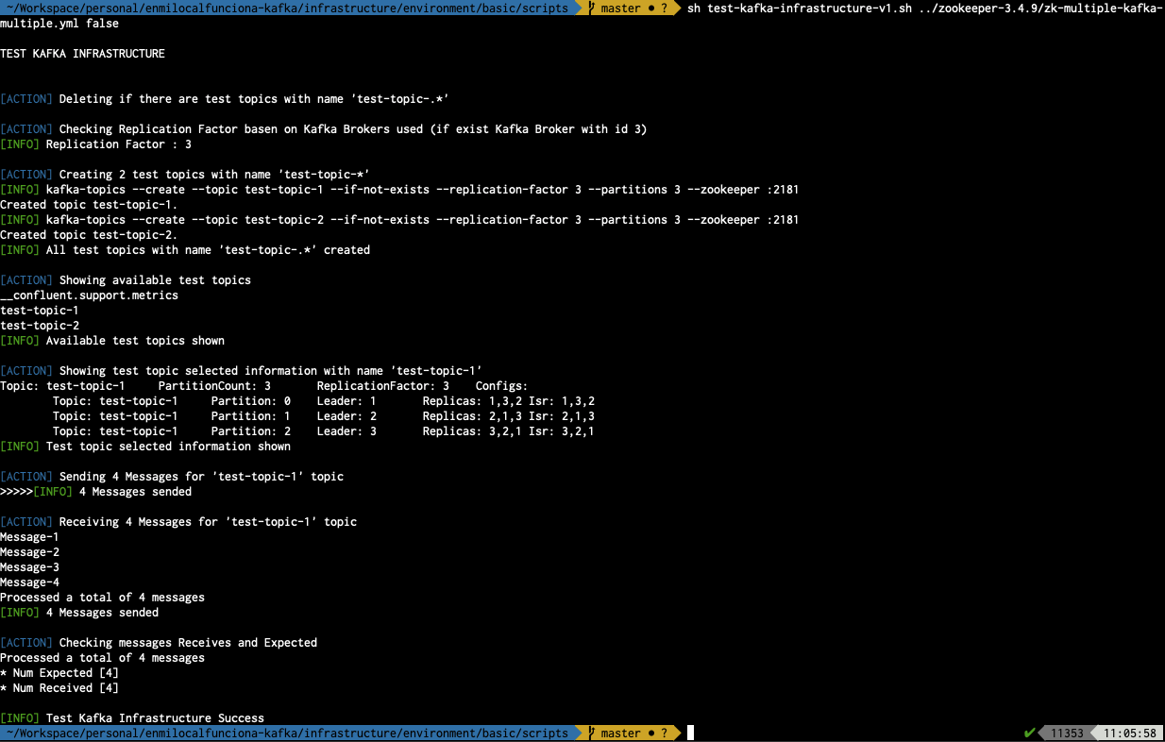Click the 'Partition: 0' row of test-topic-1
Viewport: 1165px width, 742px height.
click(324, 401)
